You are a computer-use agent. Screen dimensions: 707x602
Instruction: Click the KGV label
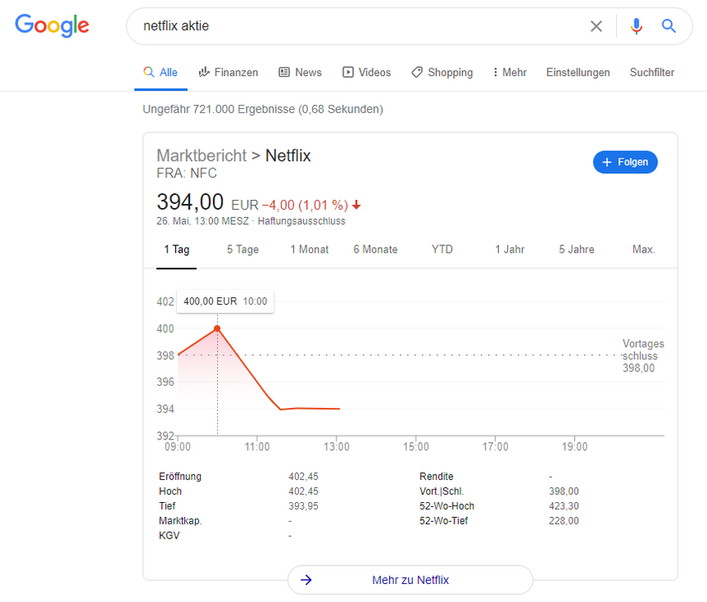click(x=169, y=536)
